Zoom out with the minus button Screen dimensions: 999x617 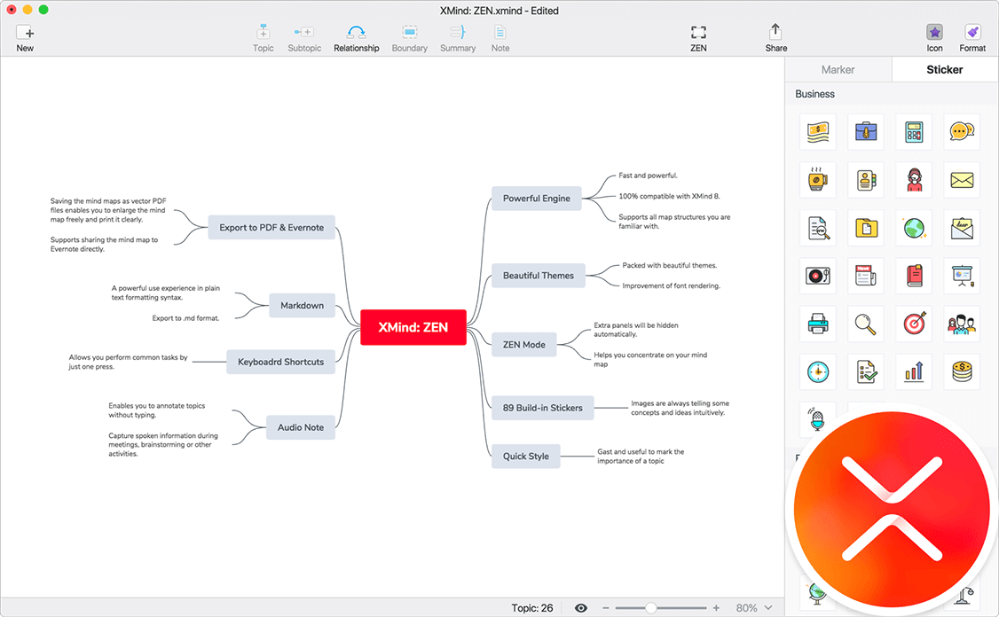[605, 608]
